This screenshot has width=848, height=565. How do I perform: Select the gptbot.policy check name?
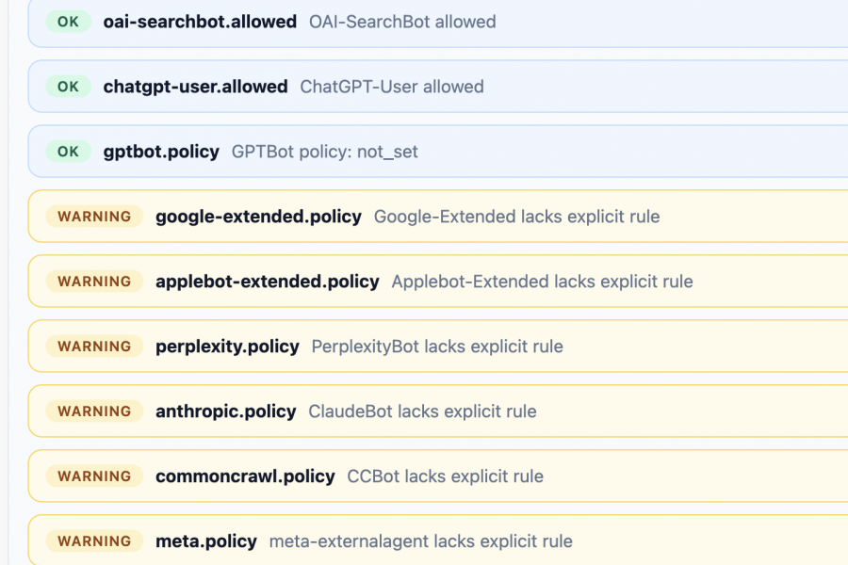(161, 152)
